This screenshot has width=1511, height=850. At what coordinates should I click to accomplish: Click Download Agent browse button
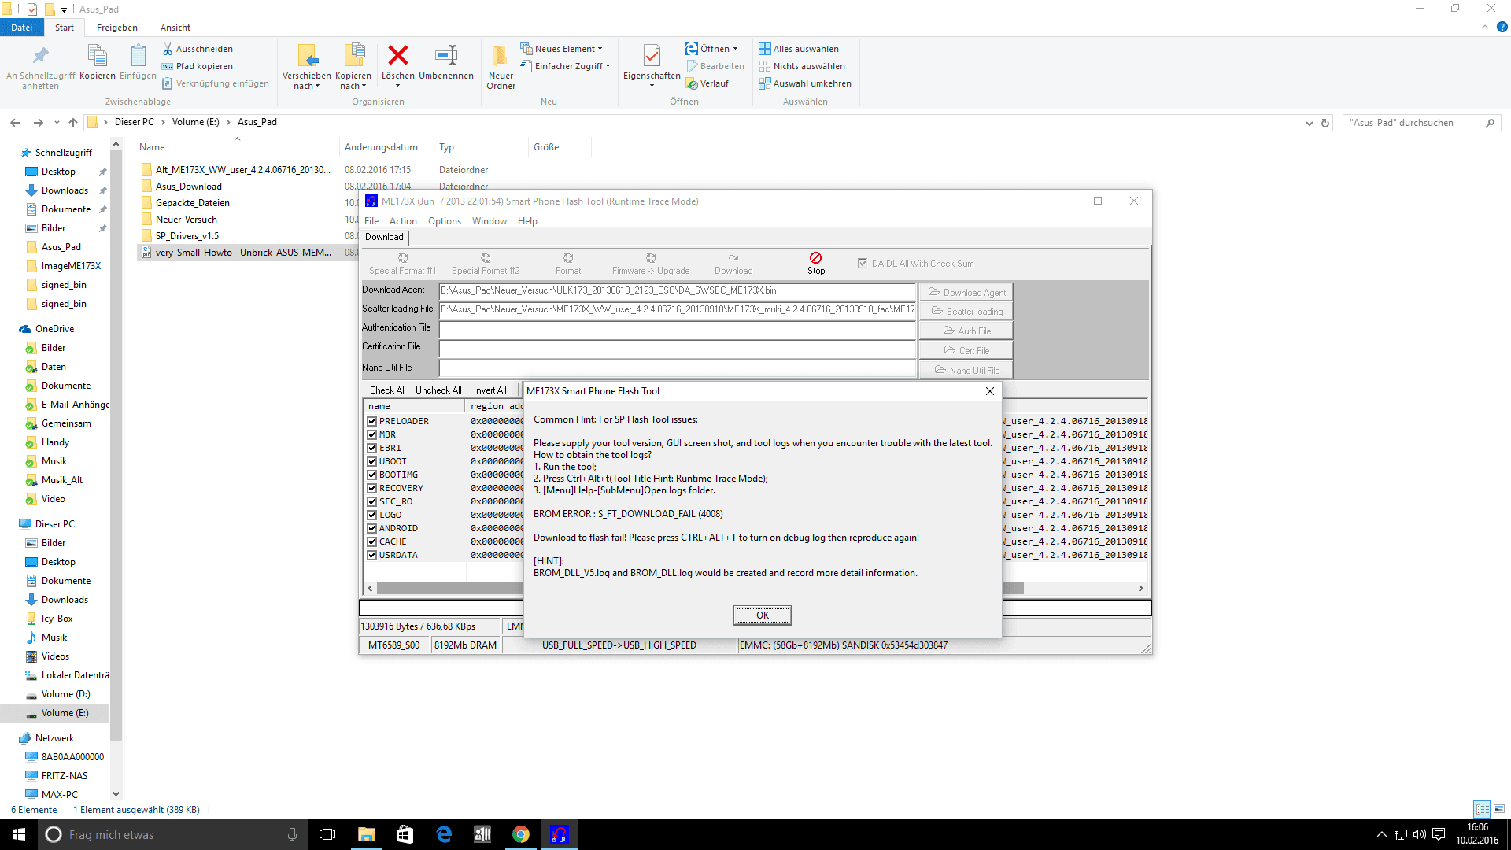tap(966, 292)
